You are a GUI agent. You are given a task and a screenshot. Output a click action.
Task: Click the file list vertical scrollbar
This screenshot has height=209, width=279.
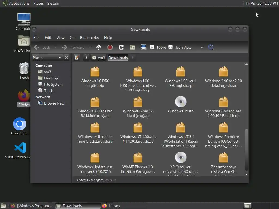[x=247, y=149]
